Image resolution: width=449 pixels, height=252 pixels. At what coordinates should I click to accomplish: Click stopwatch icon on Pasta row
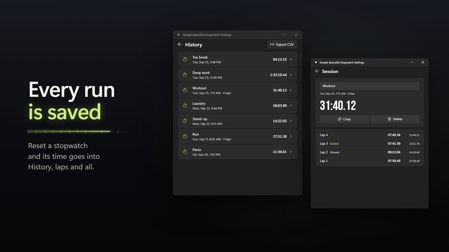click(x=185, y=152)
